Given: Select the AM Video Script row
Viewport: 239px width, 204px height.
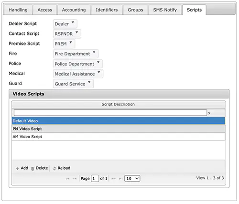Looking at the screenshot, I should 119,137.
